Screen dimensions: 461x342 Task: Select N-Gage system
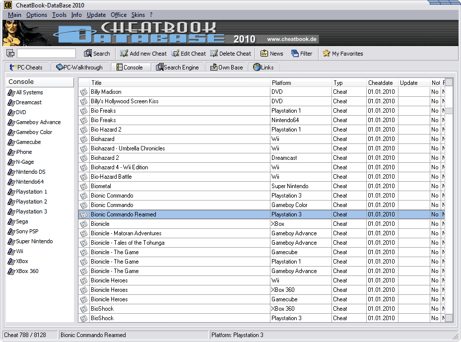click(x=21, y=162)
